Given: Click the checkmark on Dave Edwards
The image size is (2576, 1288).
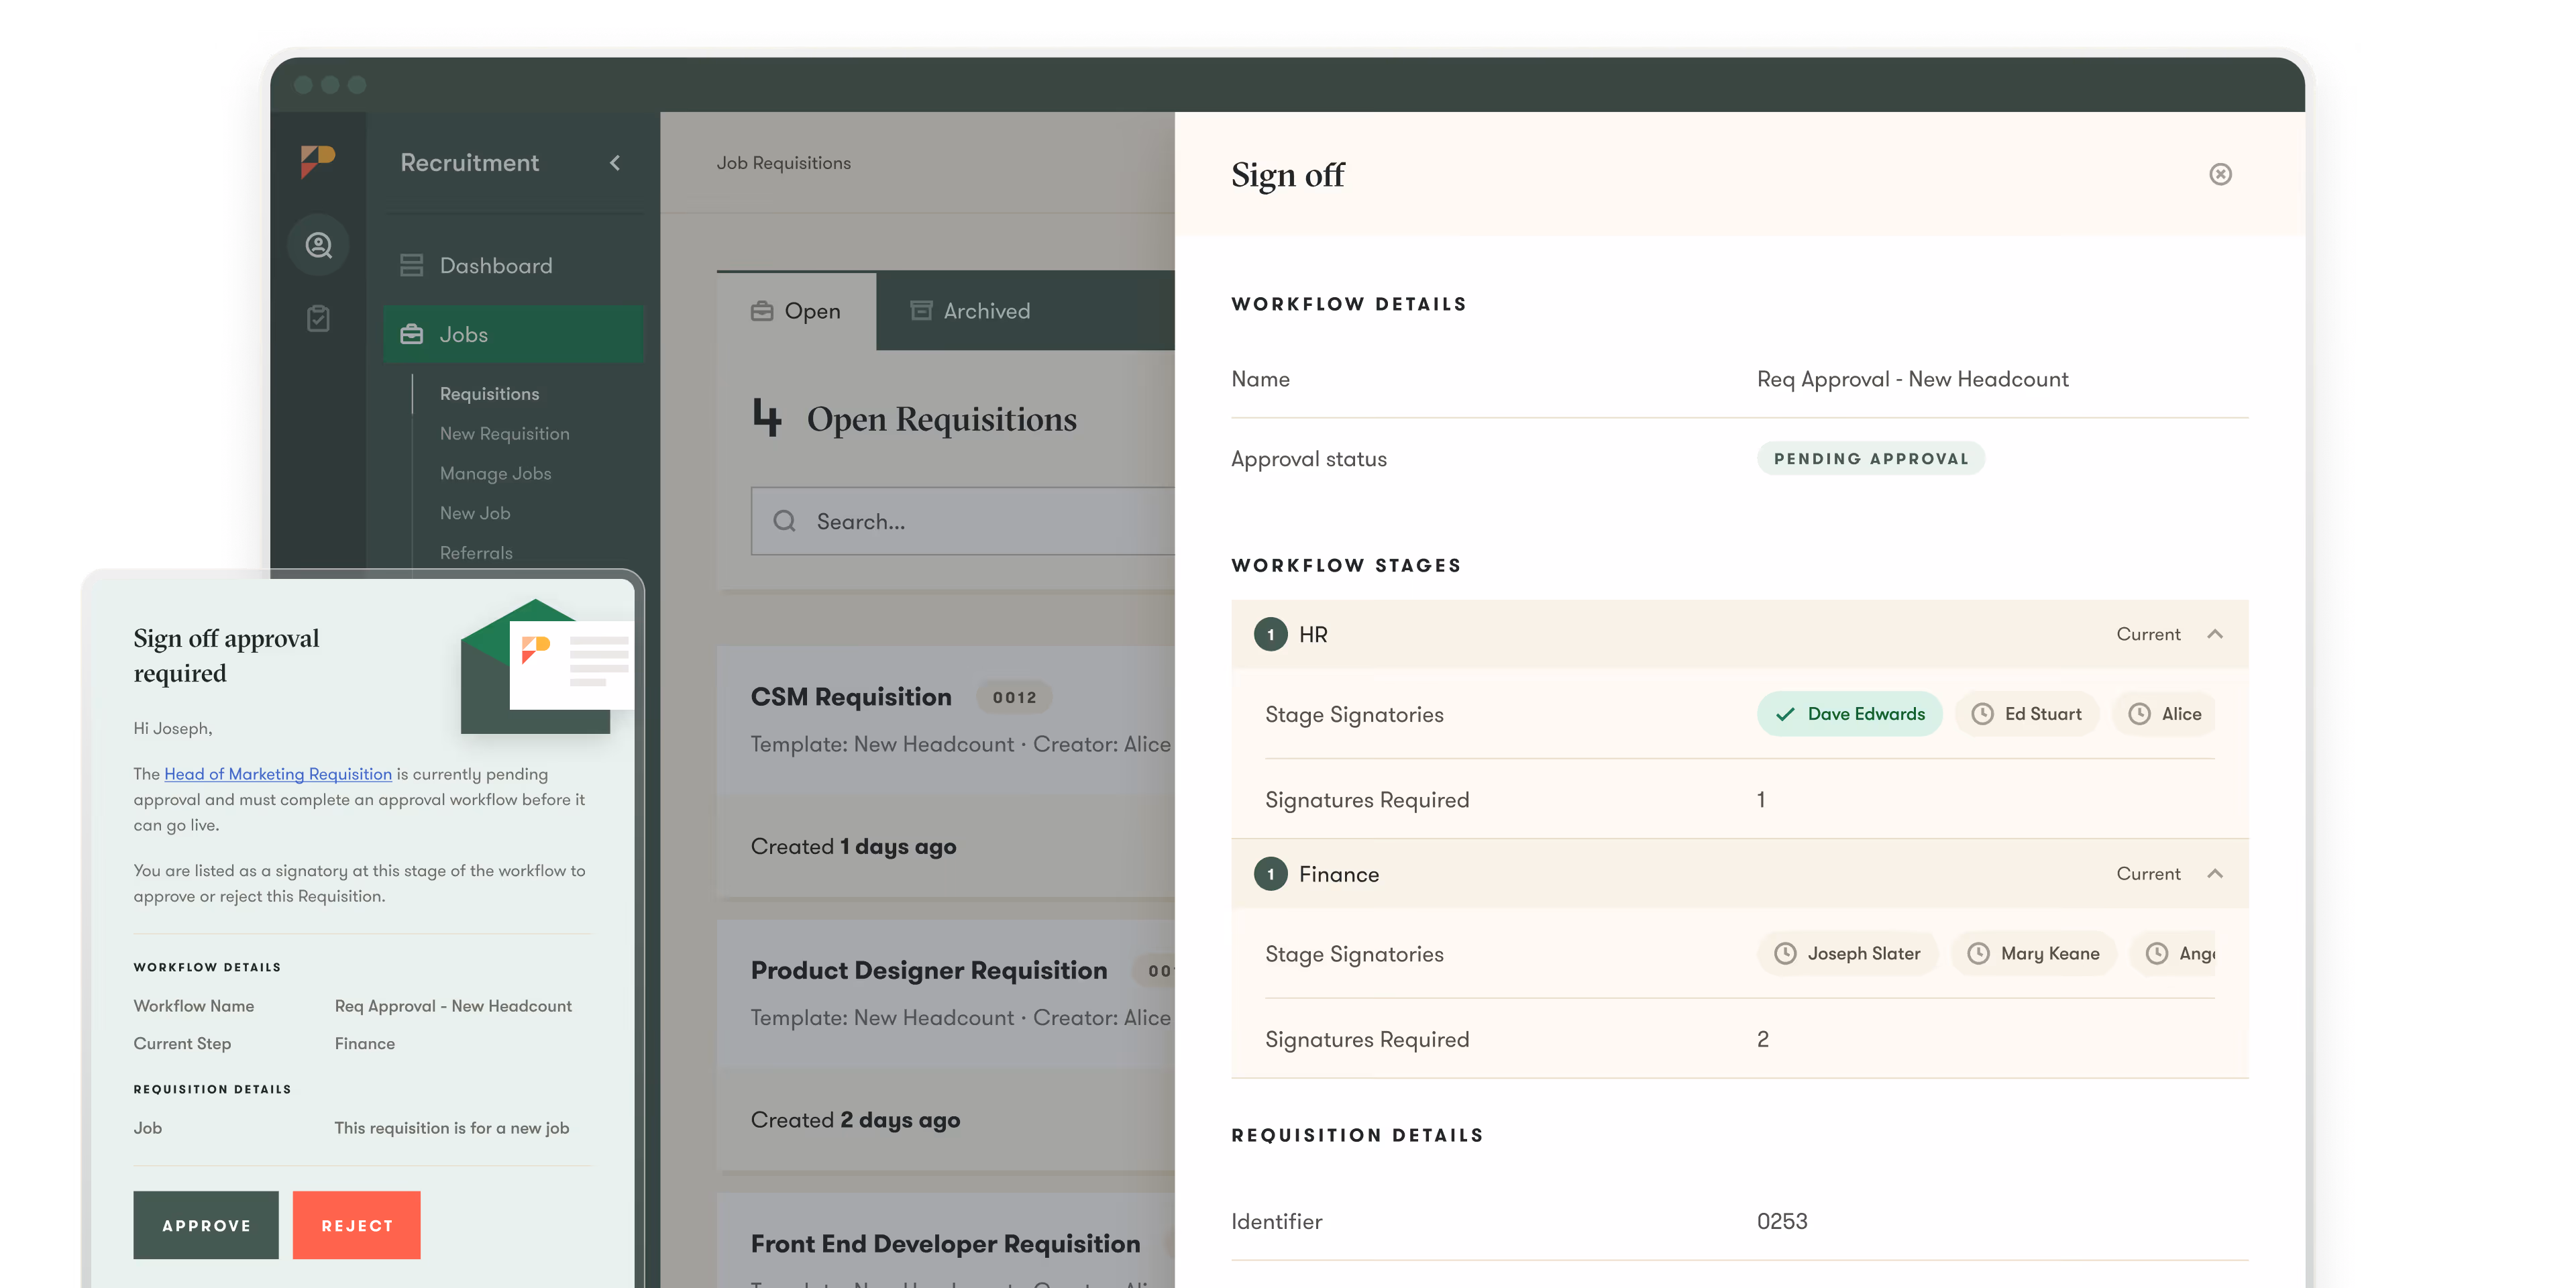Looking at the screenshot, I should click(1785, 714).
